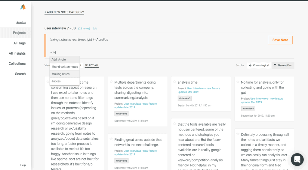The width and height of the screenshot is (308, 170).
Task: Pick the #taking-notes tag suggestion
Action: pyautogui.click(x=65, y=74)
